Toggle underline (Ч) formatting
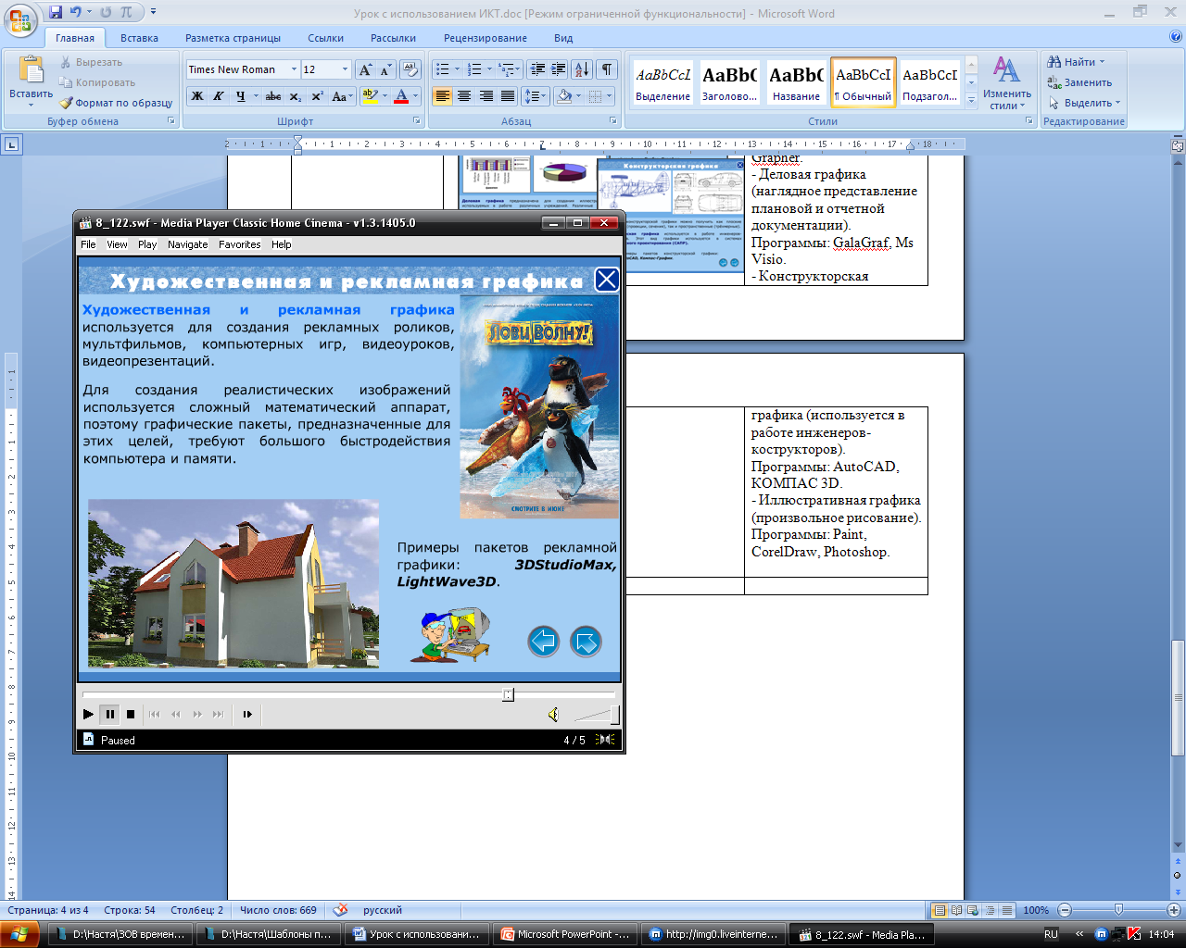 [x=241, y=96]
